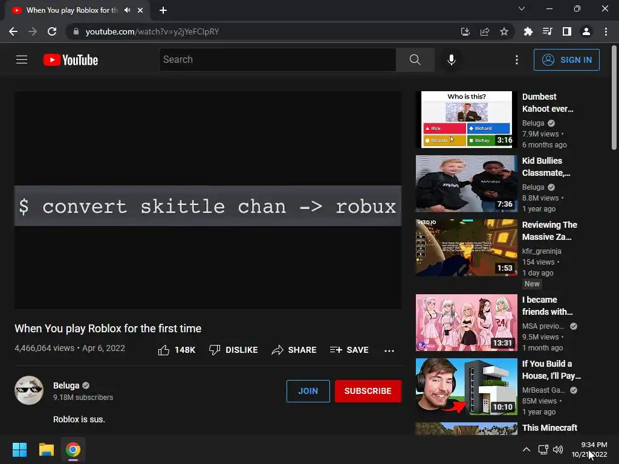Open kfir_greninja channel link
619x464 pixels.
click(542, 251)
